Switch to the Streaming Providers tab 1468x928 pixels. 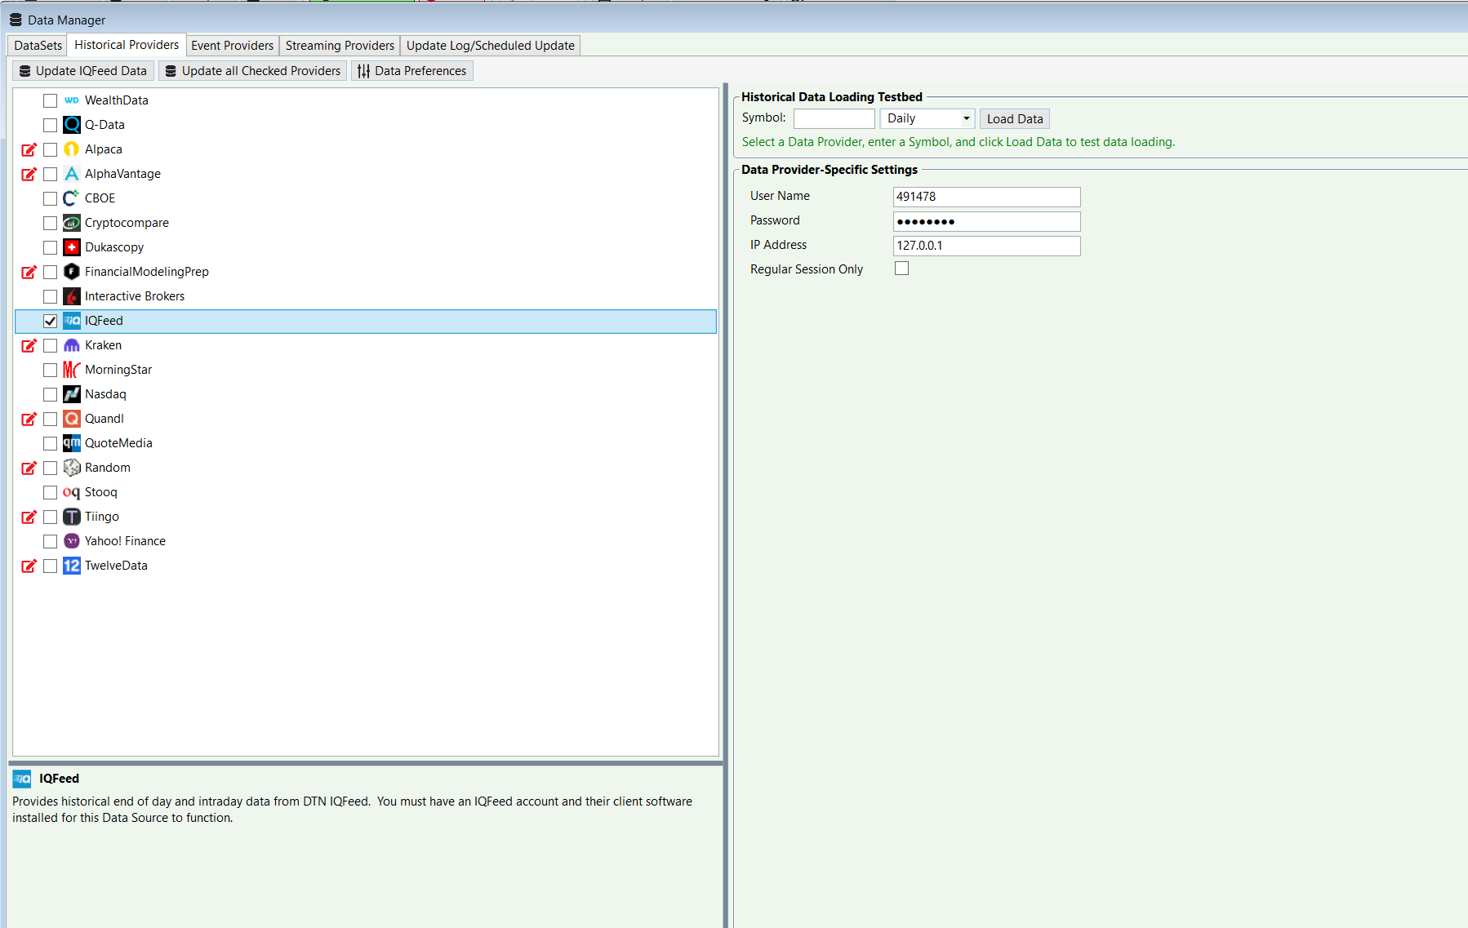pyautogui.click(x=340, y=46)
